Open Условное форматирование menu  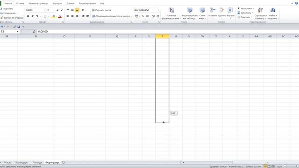171,14
